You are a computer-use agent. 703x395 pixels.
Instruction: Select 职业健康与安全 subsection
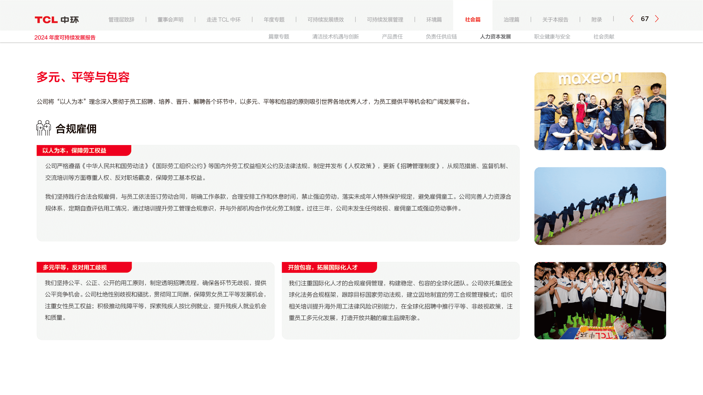[552, 37]
